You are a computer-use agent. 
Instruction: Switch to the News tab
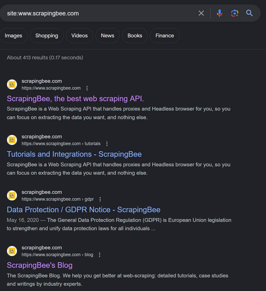coord(107,36)
